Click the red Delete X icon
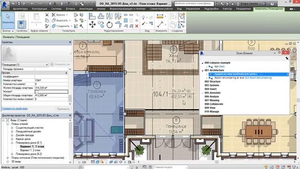The height and width of the screenshot is (169, 300). tap(137, 26)
